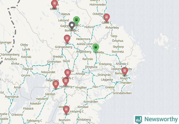Click the Enköping station label

coord(105,64)
